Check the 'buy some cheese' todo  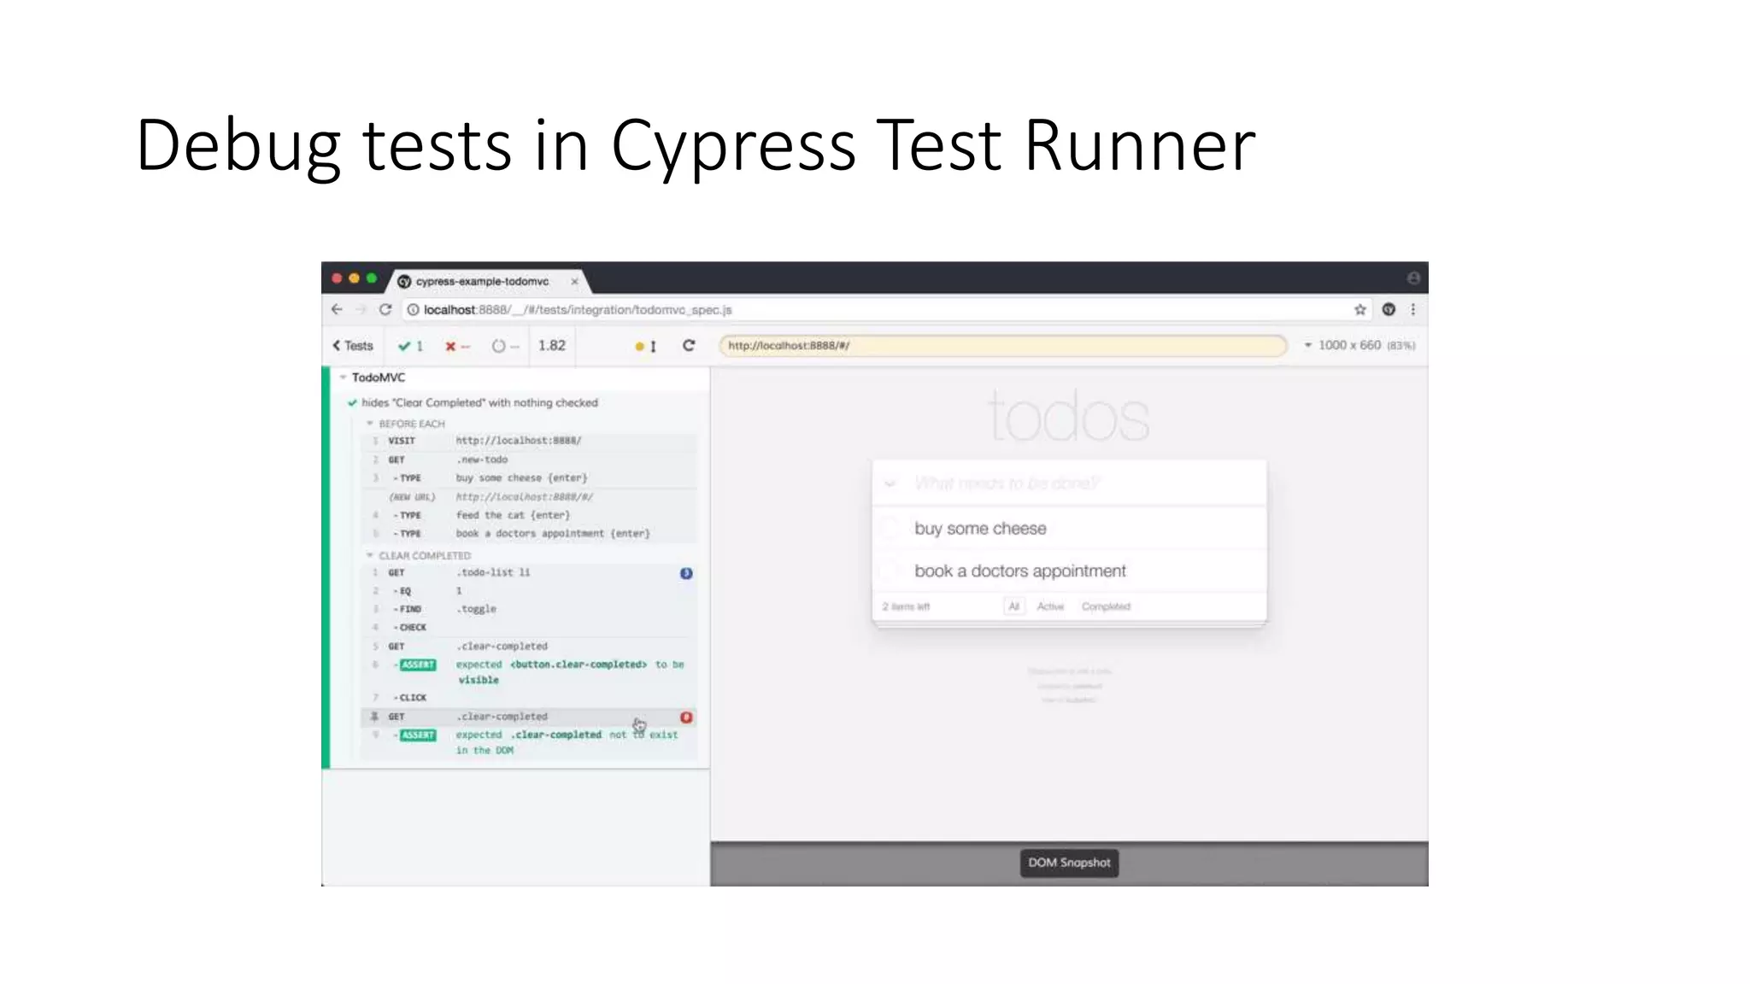click(x=890, y=528)
